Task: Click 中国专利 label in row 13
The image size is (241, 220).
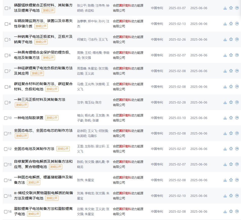Action: pos(157,164)
